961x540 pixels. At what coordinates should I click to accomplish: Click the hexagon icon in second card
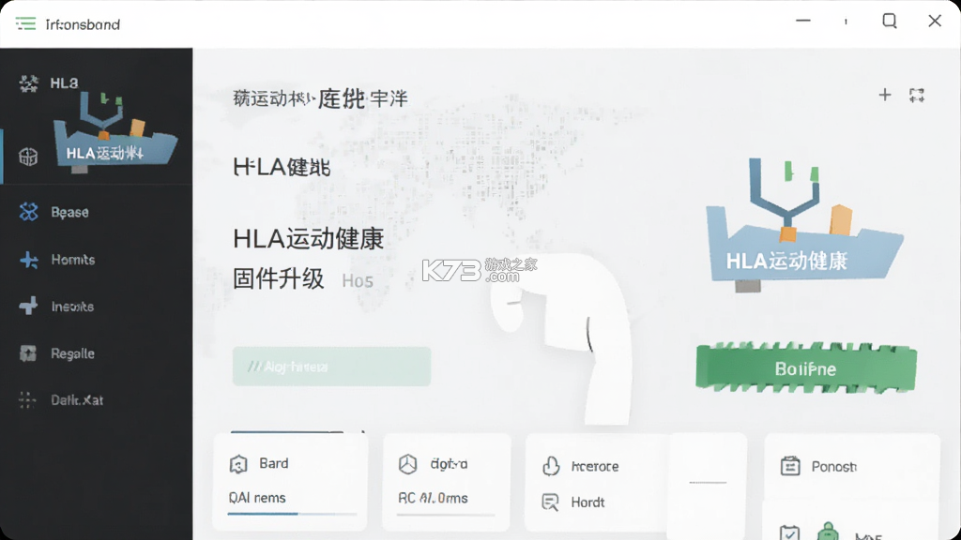pos(407,464)
